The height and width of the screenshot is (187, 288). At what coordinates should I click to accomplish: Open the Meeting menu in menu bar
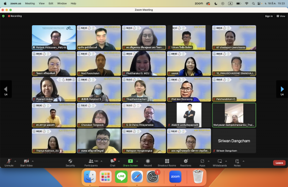point(30,4)
